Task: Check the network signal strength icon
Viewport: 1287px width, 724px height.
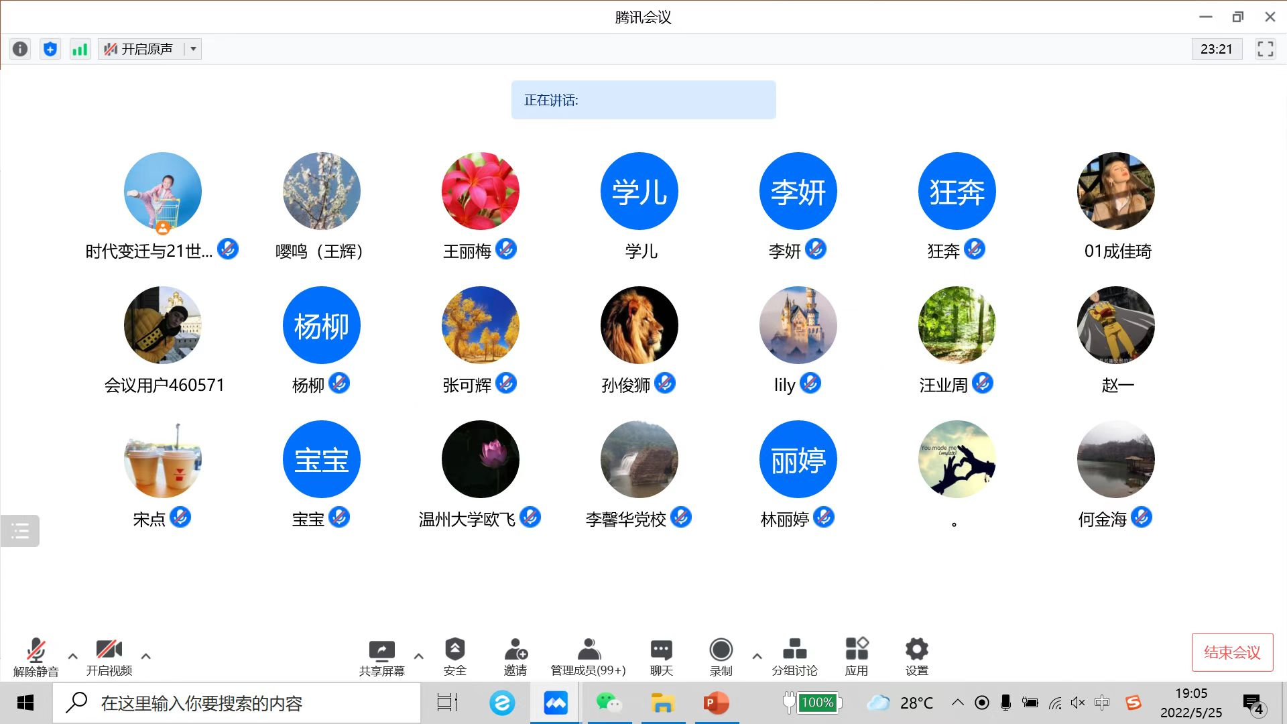Action: click(x=80, y=49)
